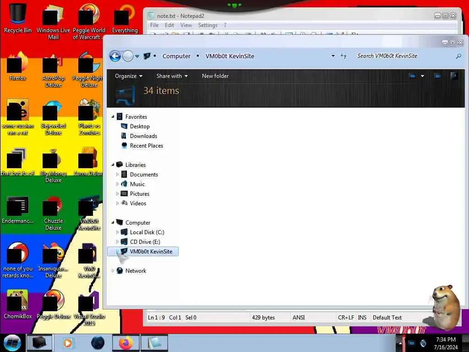Open Everything desktop shortcut

coord(125,18)
